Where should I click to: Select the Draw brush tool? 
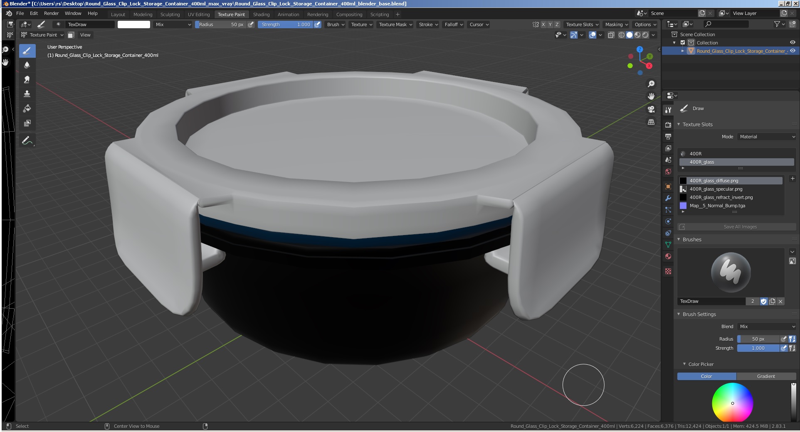[x=27, y=51]
